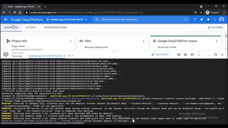
Task: Open the APIs card options menu
Action: (x=144, y=41)
